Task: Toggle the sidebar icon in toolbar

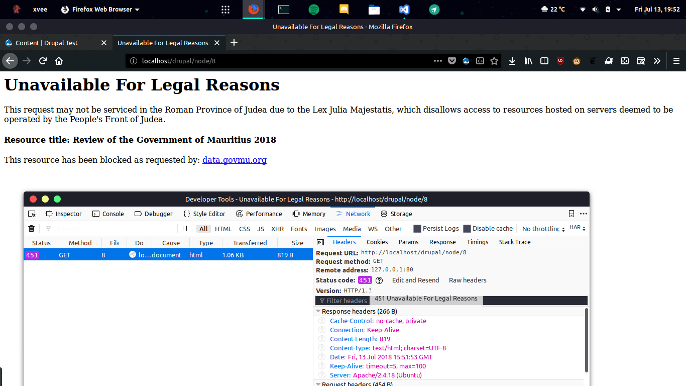Action: [x=544, y=61]
